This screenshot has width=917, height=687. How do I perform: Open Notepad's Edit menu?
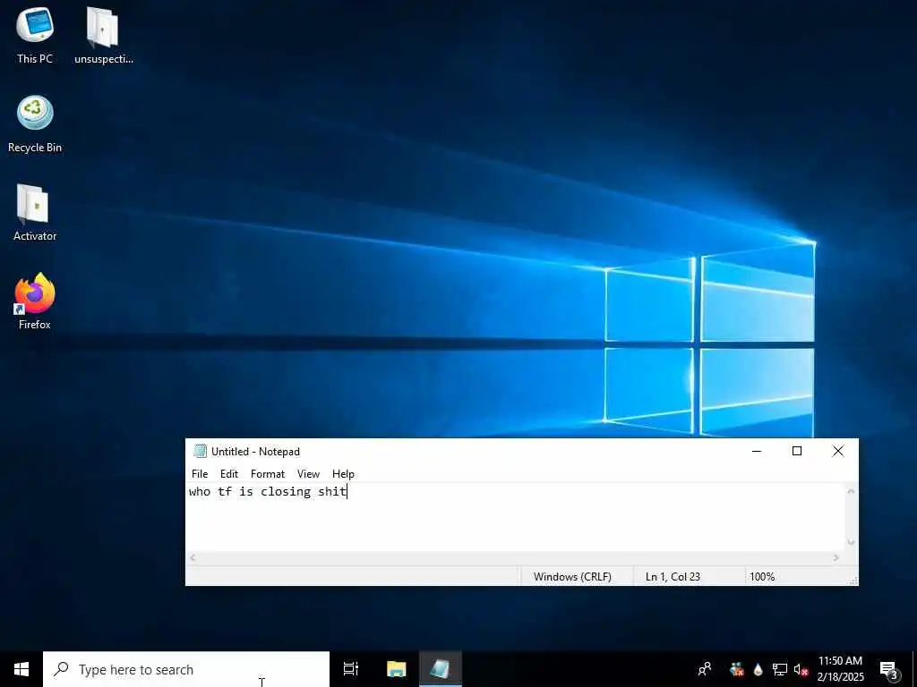(x=228, y=474)
